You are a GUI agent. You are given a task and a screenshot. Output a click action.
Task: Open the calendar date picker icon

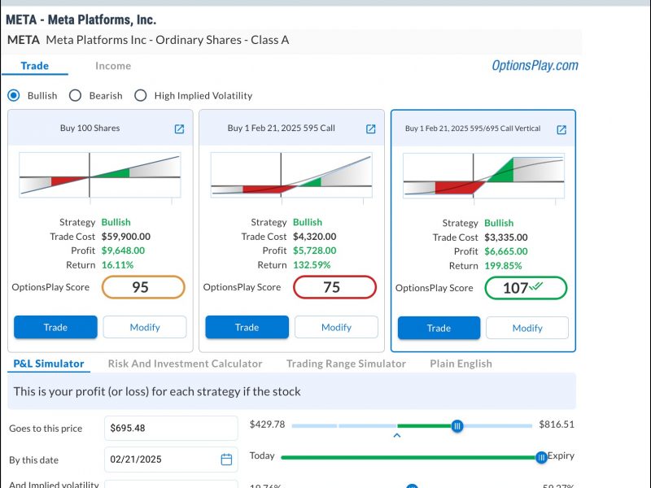click(x=226, y=460)
